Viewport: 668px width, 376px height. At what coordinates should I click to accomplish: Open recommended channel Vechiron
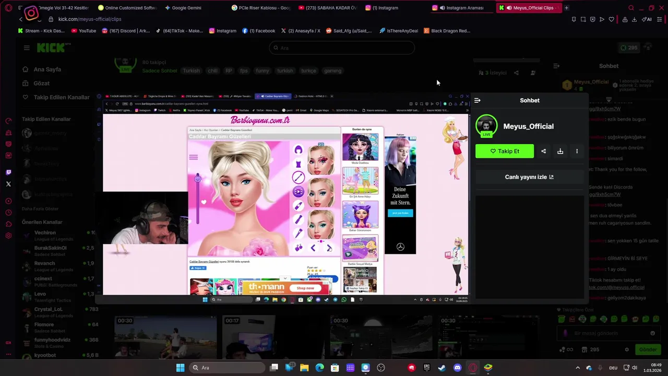[x=57, y=236]
